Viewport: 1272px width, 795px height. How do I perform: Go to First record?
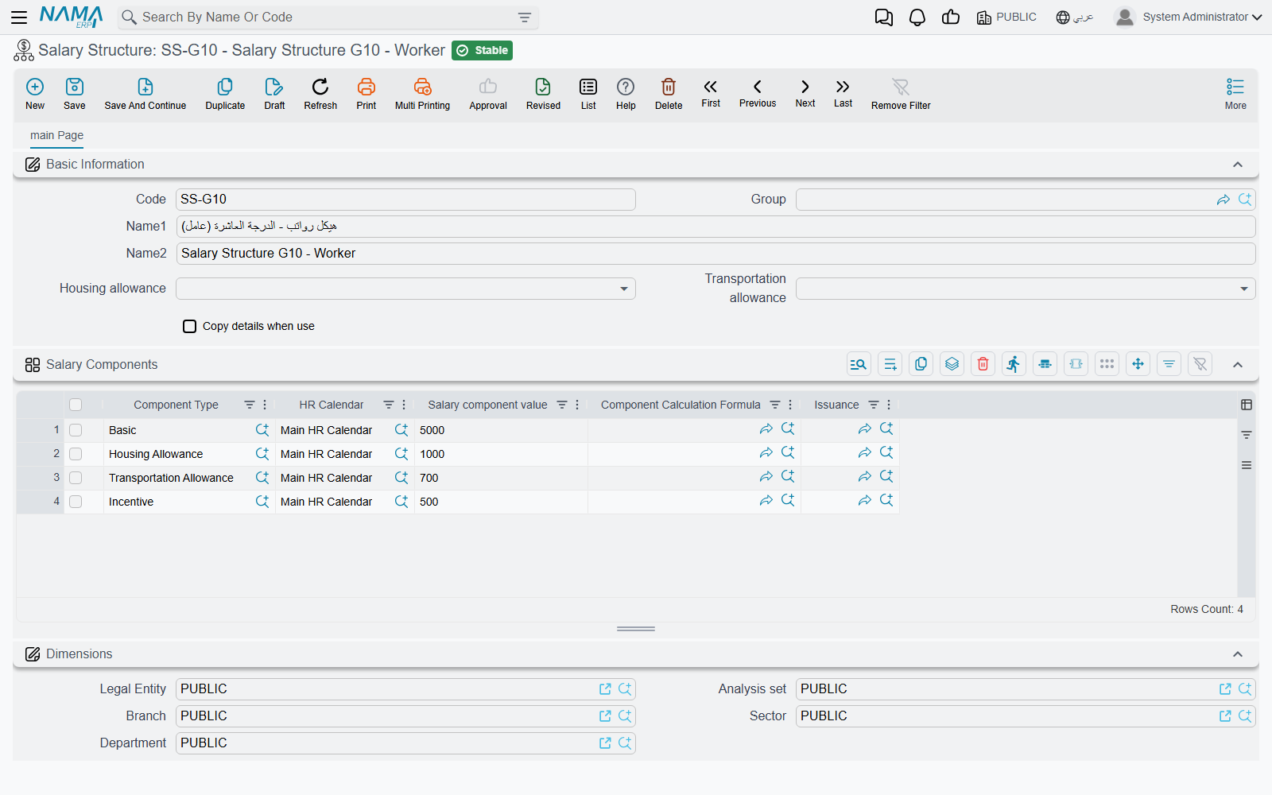pos(711,92)
